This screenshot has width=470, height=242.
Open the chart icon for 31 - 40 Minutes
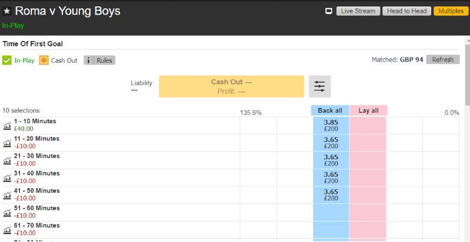(x=7, y=178)
